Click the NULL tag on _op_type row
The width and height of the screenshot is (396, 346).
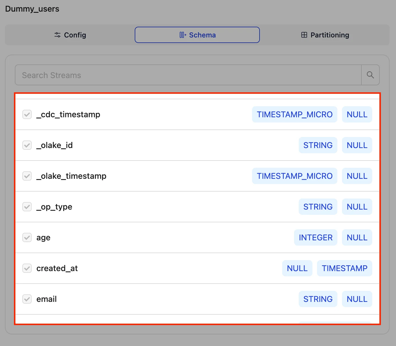357,207
